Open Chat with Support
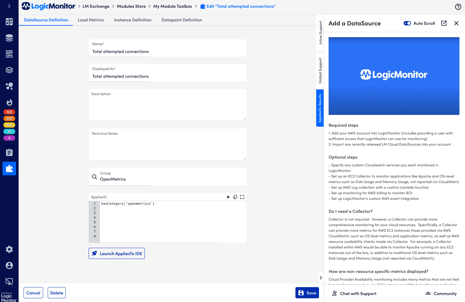The image size is (465, 302). (x=354, y=293)
